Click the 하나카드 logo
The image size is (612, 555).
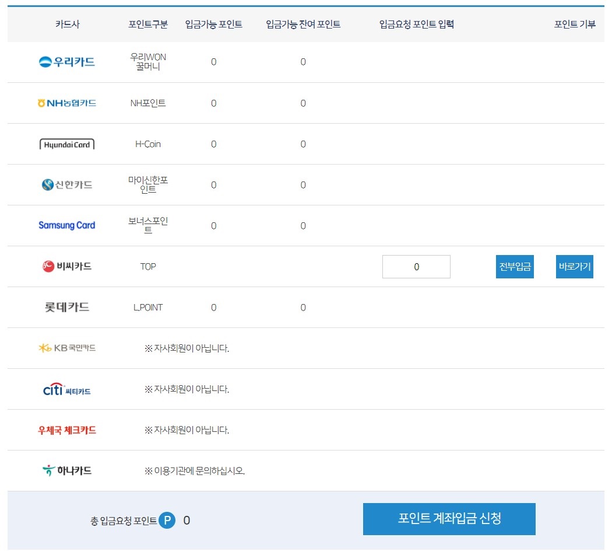click(x=66, y=470)
